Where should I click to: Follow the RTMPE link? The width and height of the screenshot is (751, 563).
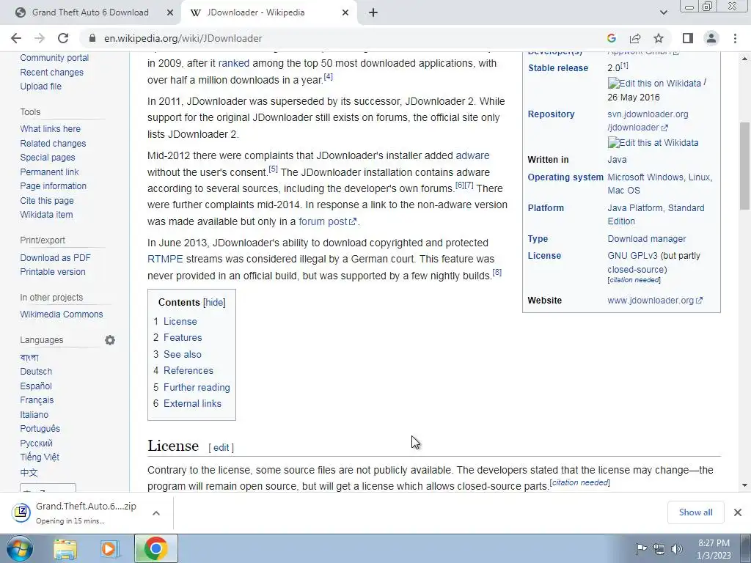pos(165,259)
